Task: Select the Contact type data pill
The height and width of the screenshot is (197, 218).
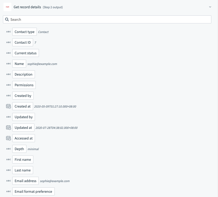Action: point(25,32)
